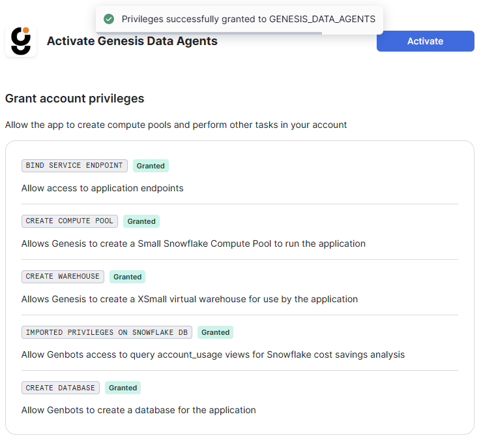Click the Small Snowflake Compute Pool description
Image resolution: width=481 pixels, height=438 pixels.
(x=194, y=243)
